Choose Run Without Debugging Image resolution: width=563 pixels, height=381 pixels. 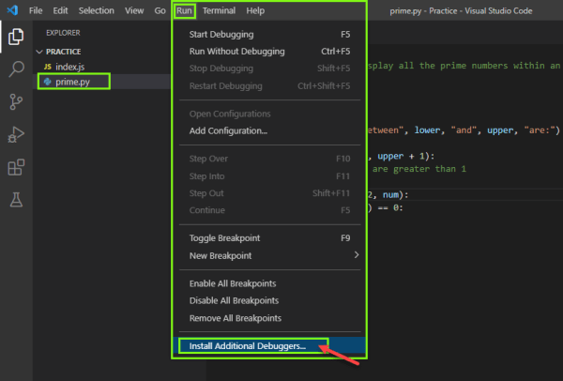click(x=269, y=52)
